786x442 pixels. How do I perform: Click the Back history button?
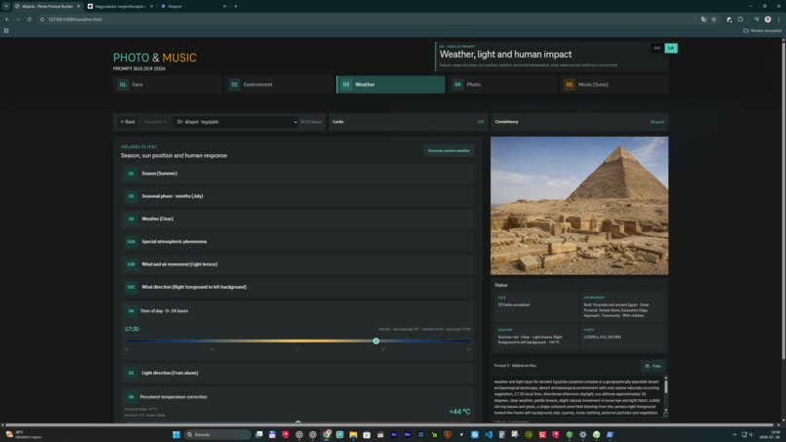click(128, 122)
